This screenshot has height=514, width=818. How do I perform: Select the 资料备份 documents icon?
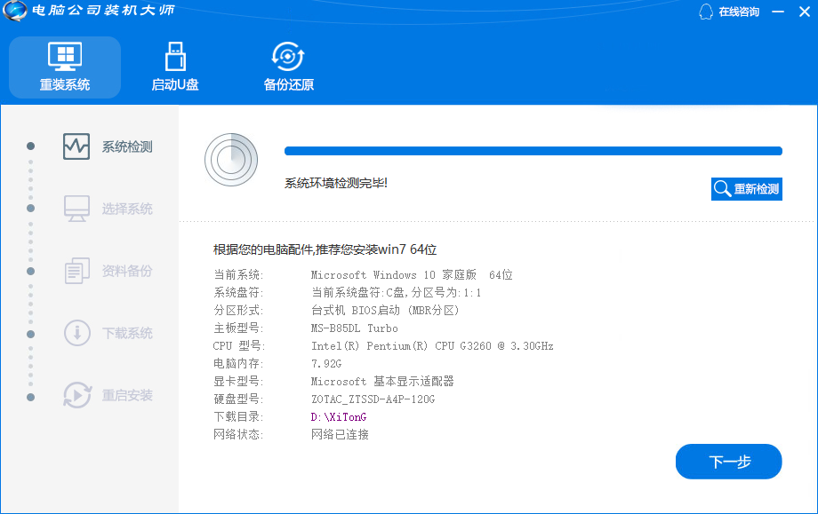[76, 271]
